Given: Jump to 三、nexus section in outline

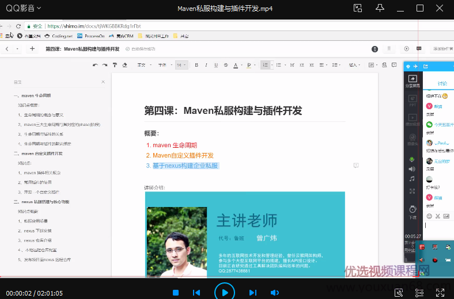Looking at the screenshot, I should [41, 202].
